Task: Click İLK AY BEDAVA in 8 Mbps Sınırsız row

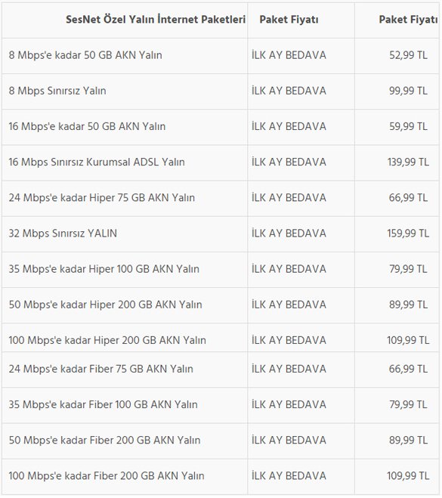Action: (x=289, y=91)
